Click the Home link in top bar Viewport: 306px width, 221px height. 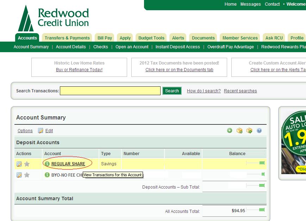(x=231, y=4)
